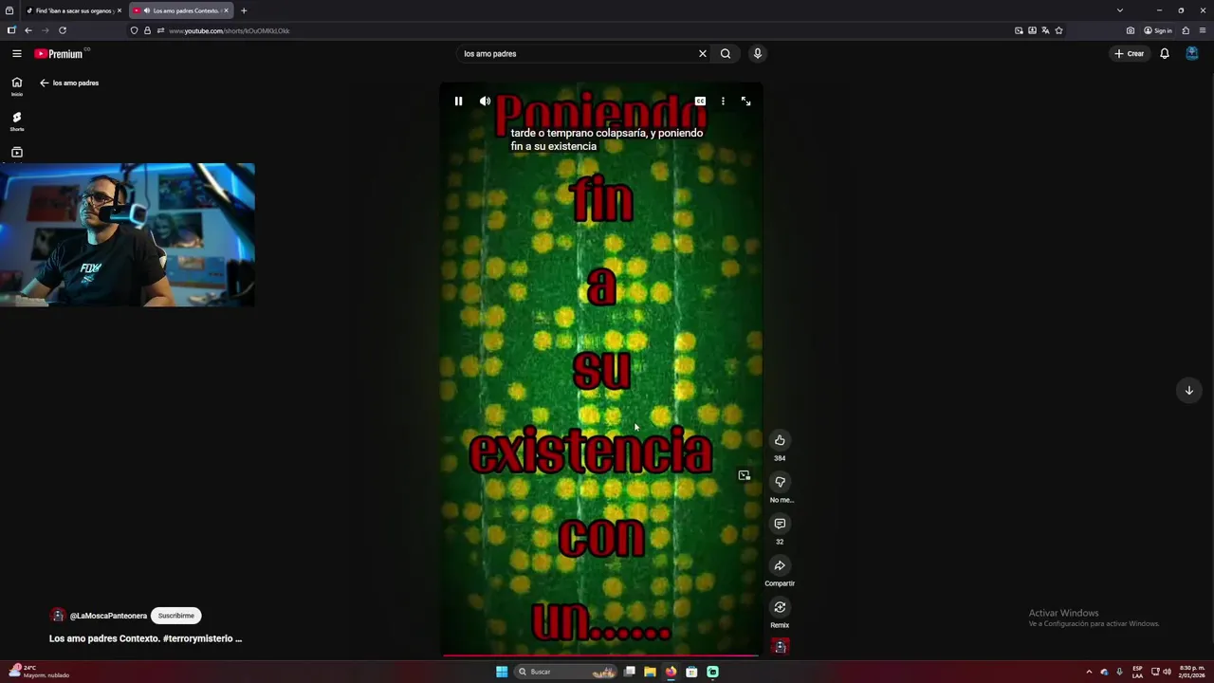Take a screenshot with the camera toolbar icon

pyautogui.click(x=1131, y=30)
